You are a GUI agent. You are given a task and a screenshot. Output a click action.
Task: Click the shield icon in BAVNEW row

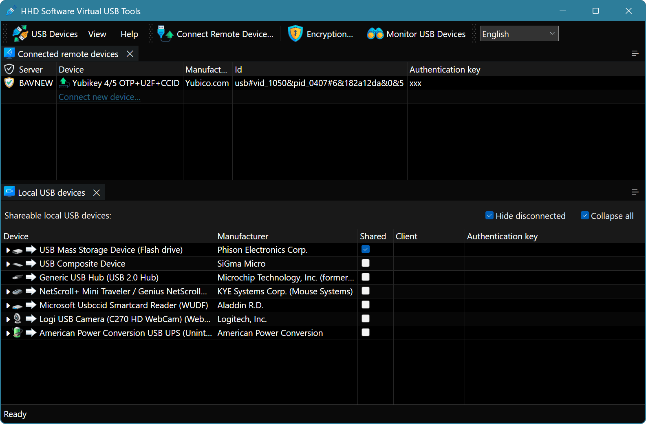[x=9, y=83]
